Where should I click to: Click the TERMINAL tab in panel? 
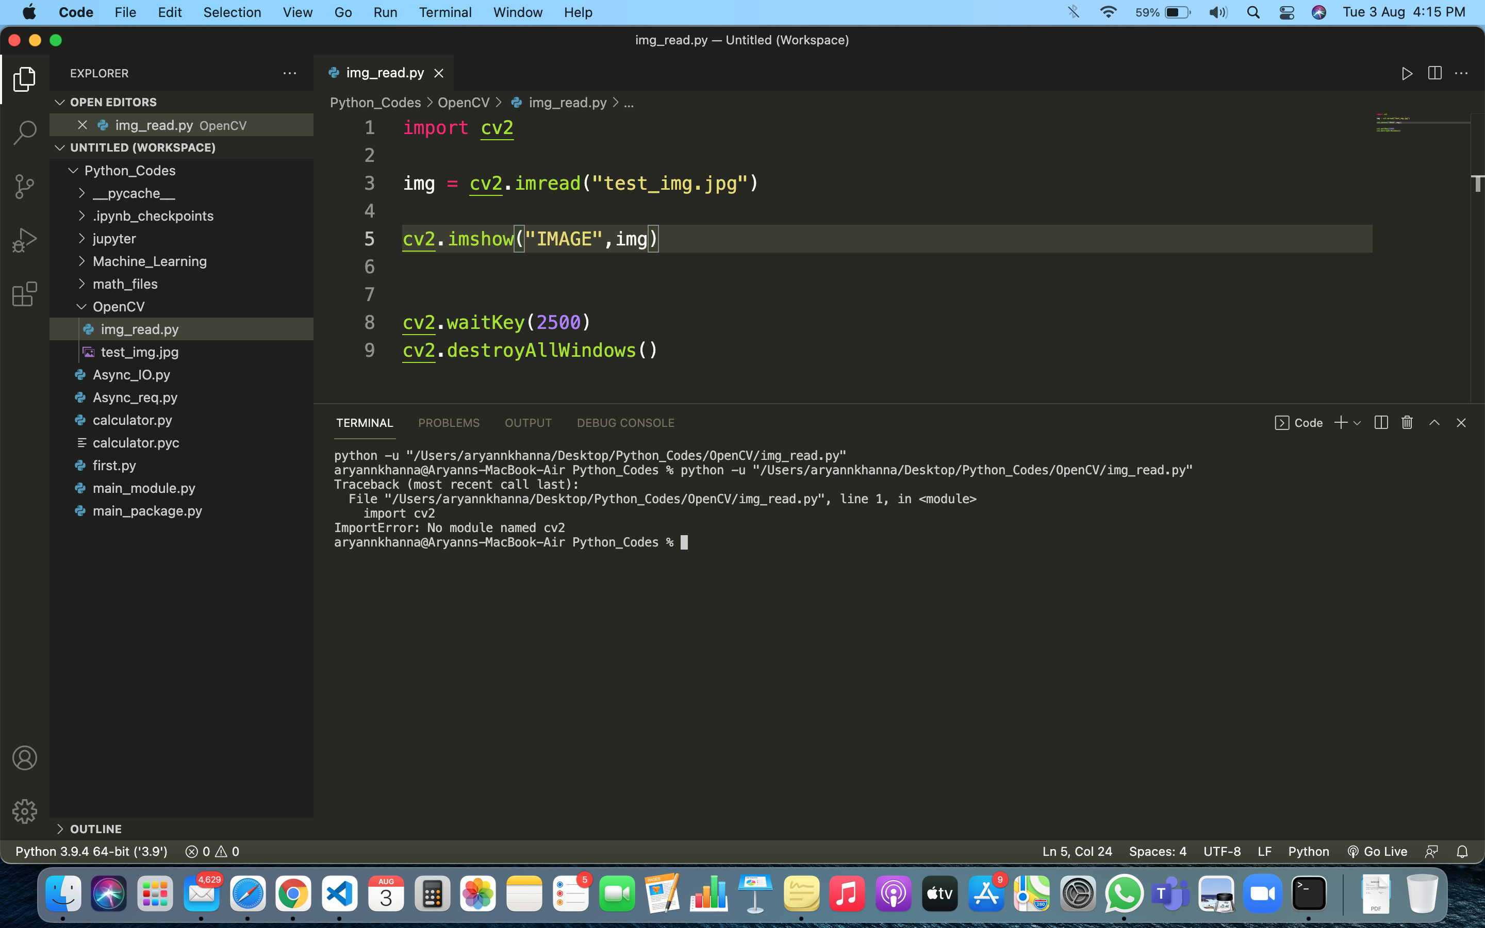tap(365, 422)
